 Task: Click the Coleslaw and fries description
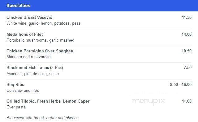[x=23, y=91]
